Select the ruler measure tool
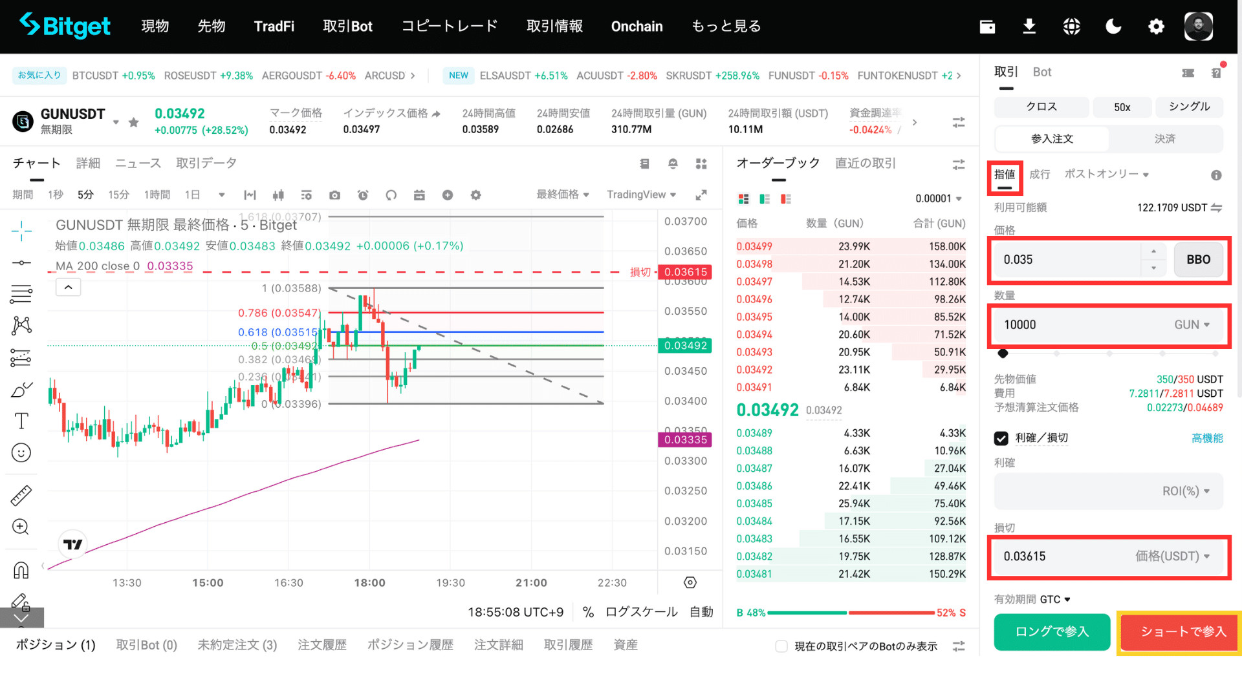The height and width of the screenshot is (698, 1242). coord(21,495)
